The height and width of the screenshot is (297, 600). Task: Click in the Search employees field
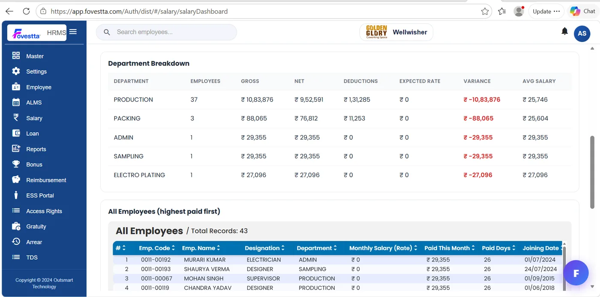[166, 32]
